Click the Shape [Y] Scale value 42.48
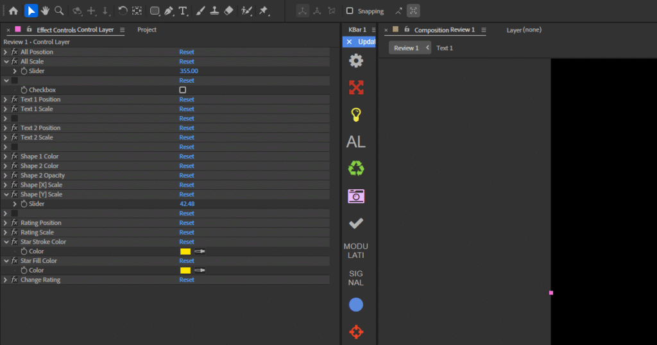 (x=187, y=204)
